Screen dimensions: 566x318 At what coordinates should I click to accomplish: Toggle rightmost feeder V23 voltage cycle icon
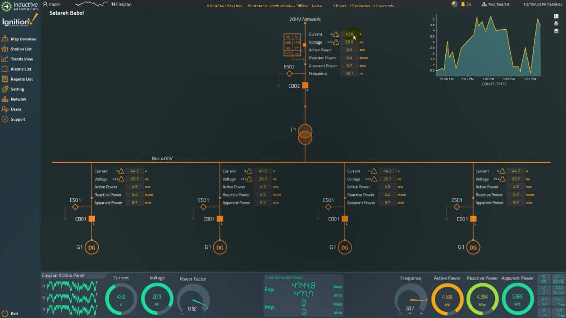(503, 179)
